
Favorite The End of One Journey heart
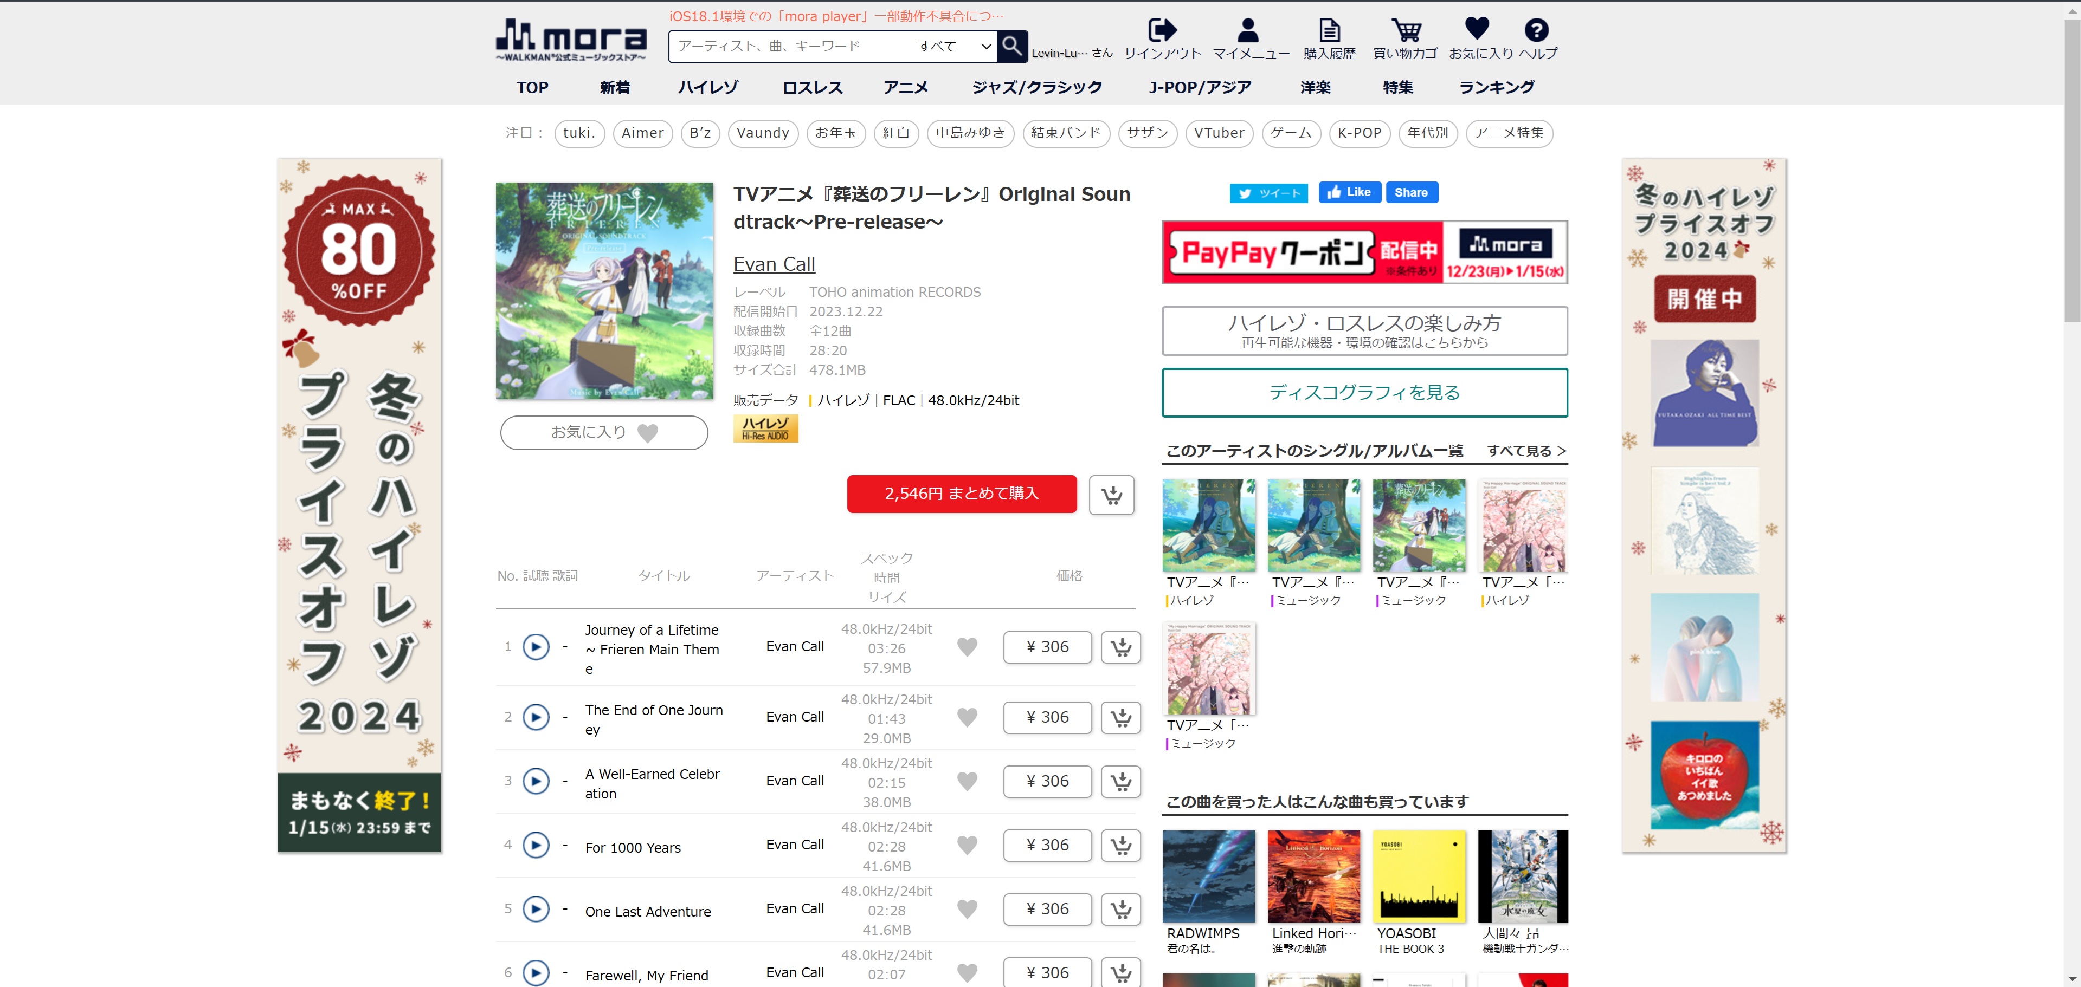point(967,717)
